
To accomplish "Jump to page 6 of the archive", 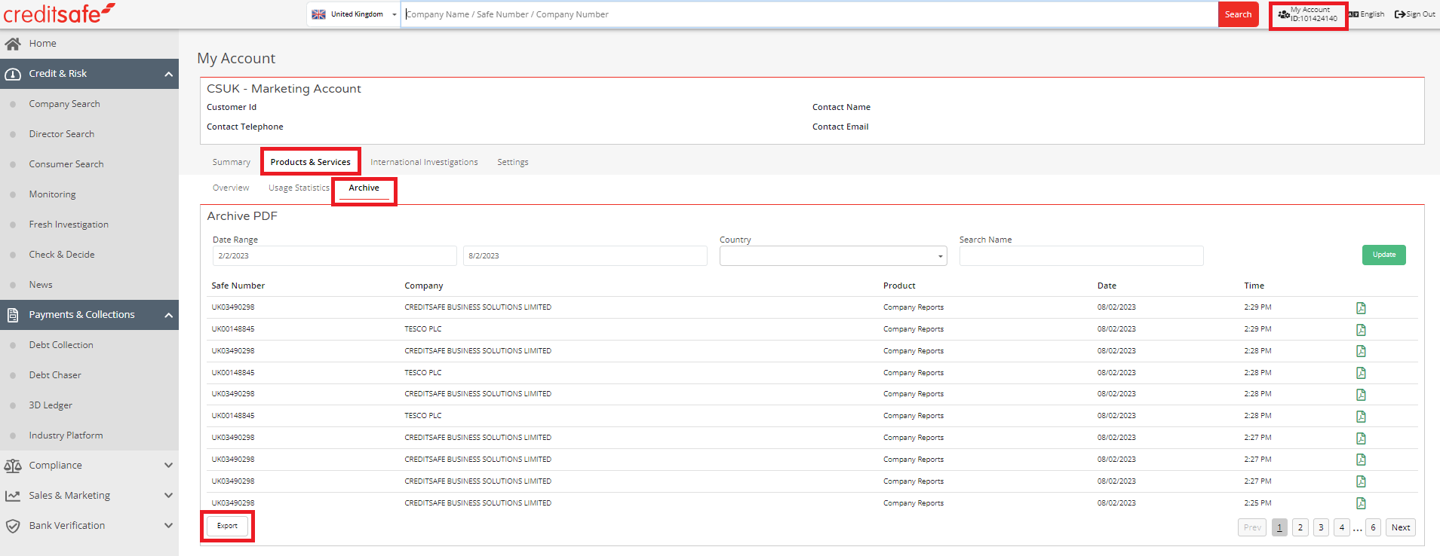I will [1374, 527].
